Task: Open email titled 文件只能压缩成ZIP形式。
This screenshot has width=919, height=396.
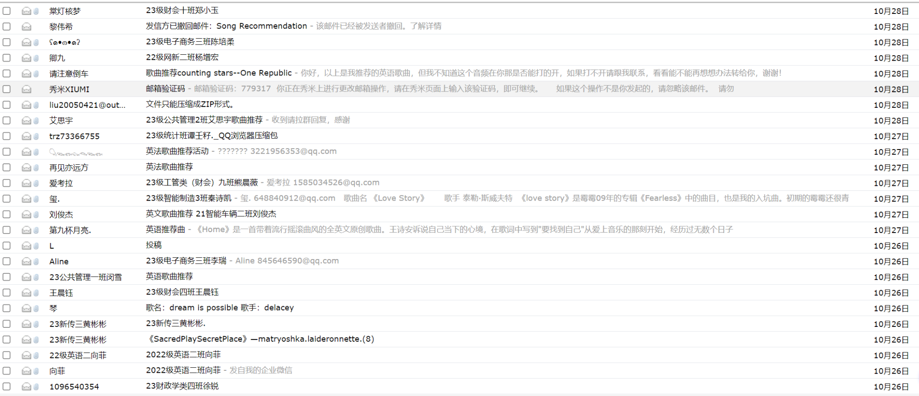Action: [190, 105]
